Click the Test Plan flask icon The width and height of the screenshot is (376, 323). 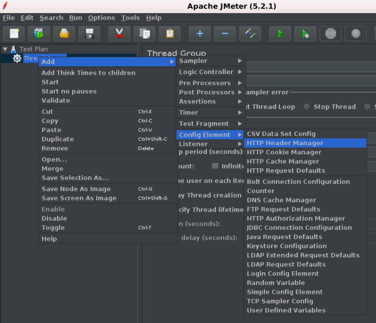click(x=13, y=49)
